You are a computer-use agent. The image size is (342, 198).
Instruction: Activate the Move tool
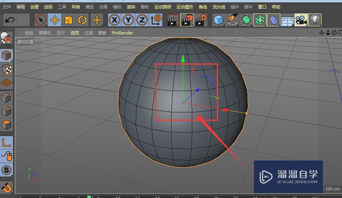[55, 20]
